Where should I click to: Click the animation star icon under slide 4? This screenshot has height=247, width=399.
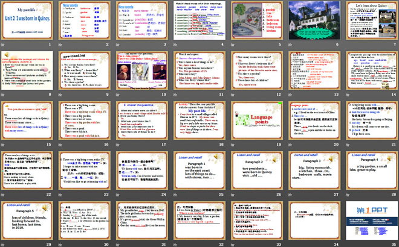[x=175, y=45]
